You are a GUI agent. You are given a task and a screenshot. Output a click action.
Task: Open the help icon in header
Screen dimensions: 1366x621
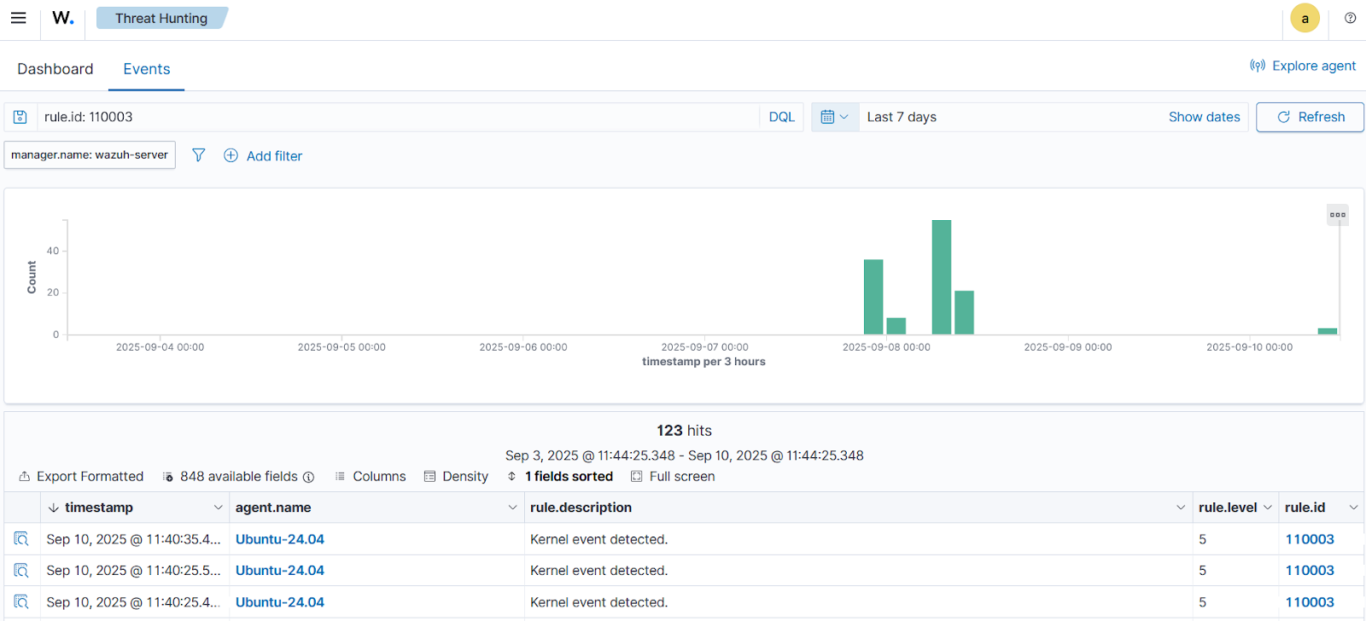(1350, 18)
